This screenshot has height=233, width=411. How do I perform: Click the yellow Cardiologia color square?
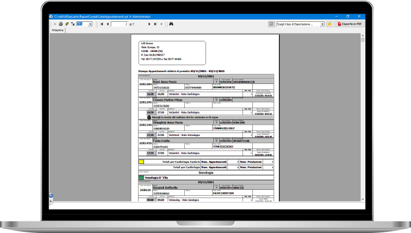click(141, 162)
